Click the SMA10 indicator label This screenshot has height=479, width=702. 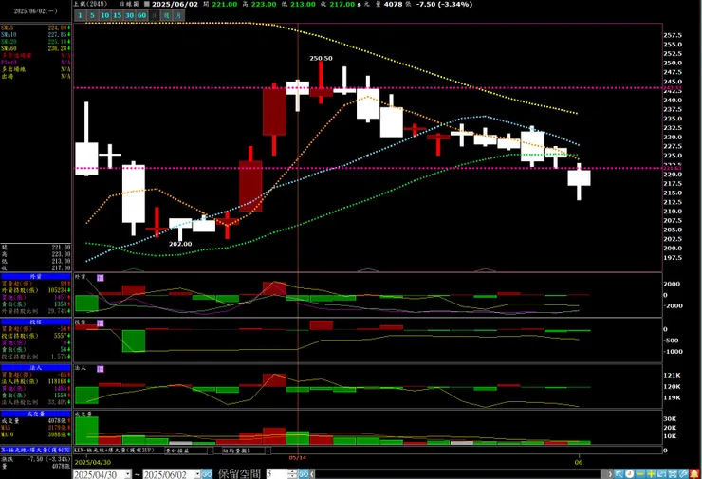click(x=9, y=35)
